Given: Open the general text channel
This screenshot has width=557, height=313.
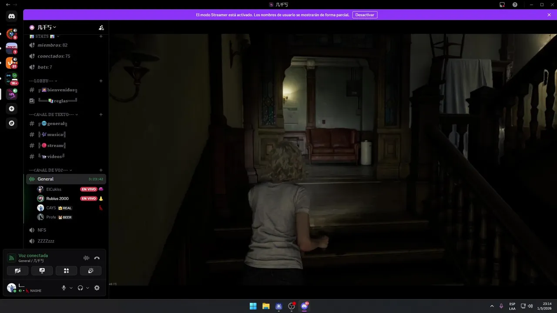Looking at the screenshot, I should (x=66, y=123).
